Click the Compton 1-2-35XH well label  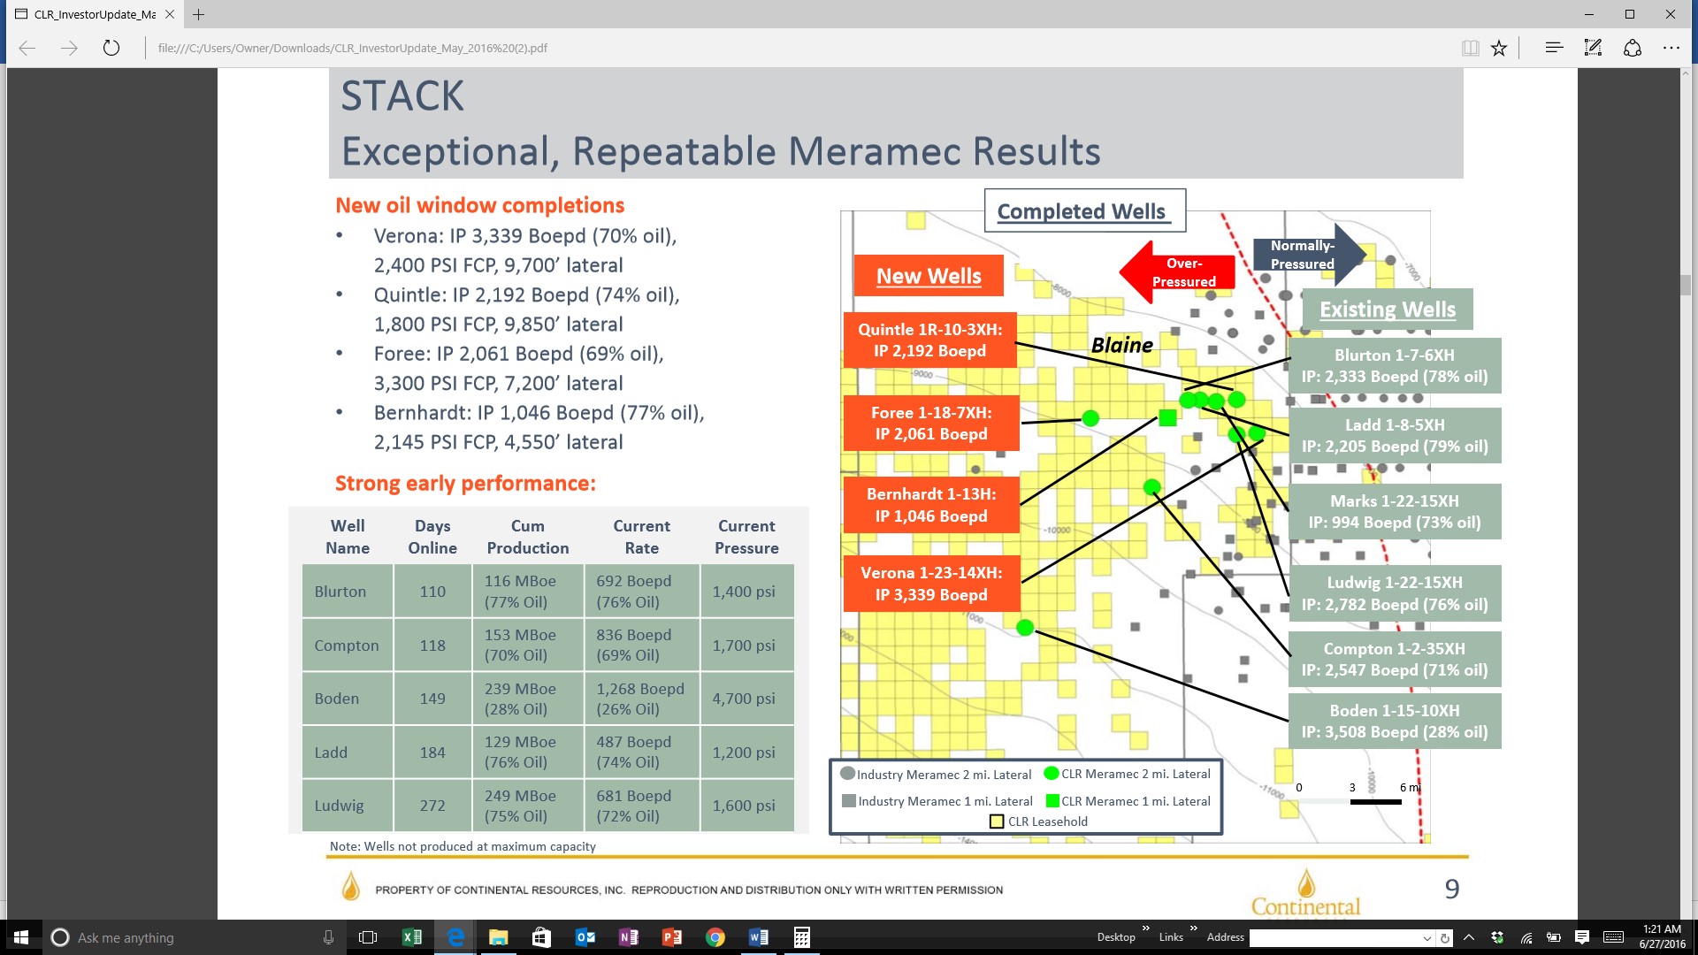click(x=1395, y=660)
